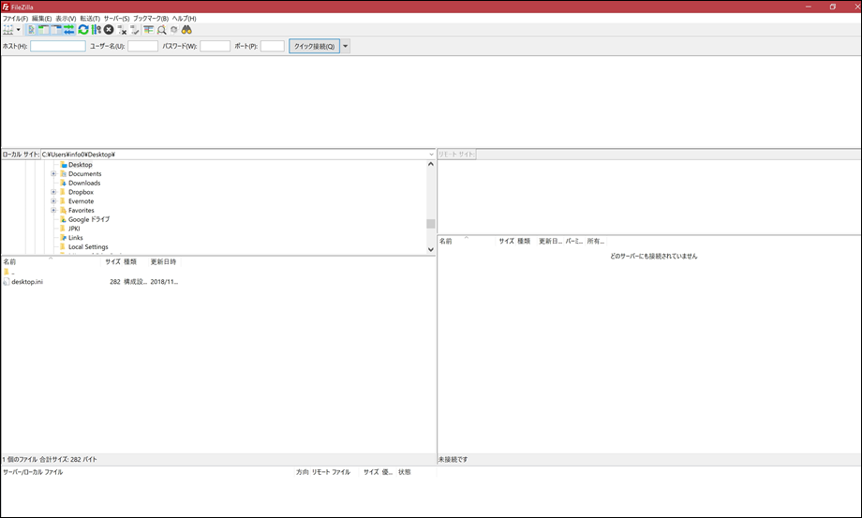This screenshot has width=862, height=518.
Task: Click the 未接続です status text
Action: pos(453,460)
